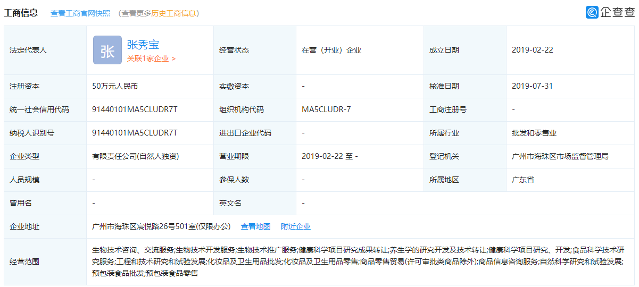
Task: Click the blue 张 avatar thumbnail
Action: [x=107, y=50]
